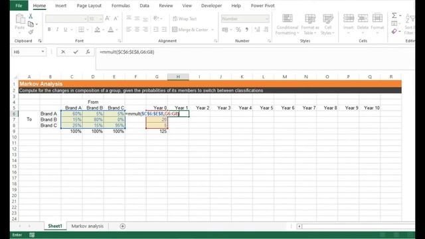Viewport: 425px width, 239px height.
Task: Click the Clear eraser icon
Action: [x=394, y=31]
